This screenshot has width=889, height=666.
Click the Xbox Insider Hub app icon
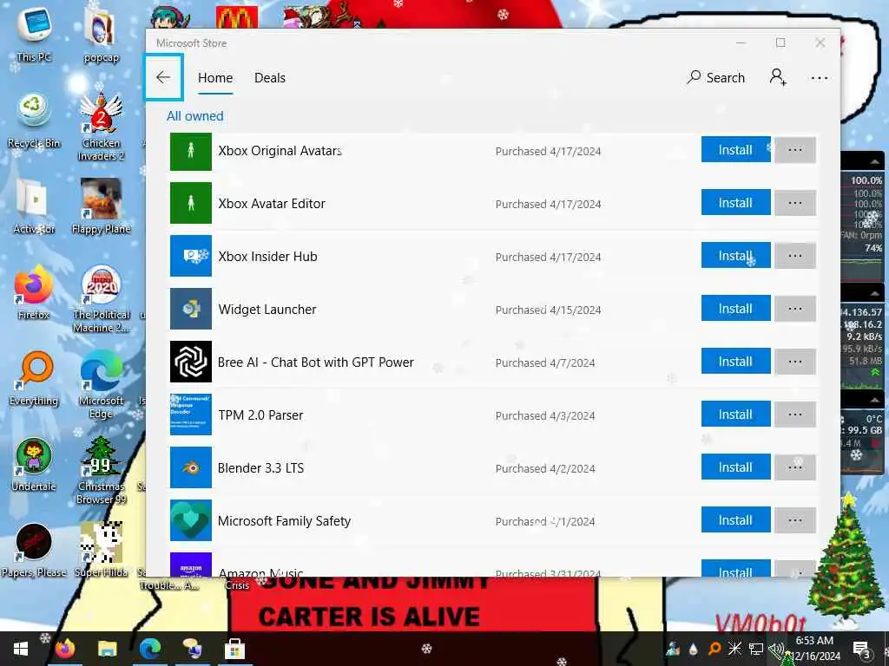pos(191,256)
